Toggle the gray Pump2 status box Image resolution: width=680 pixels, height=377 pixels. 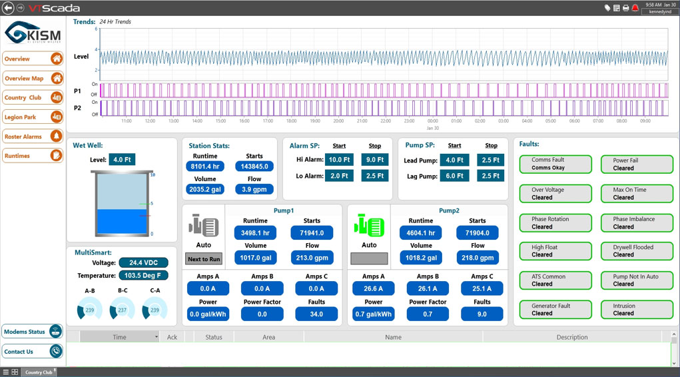[369, 259]
